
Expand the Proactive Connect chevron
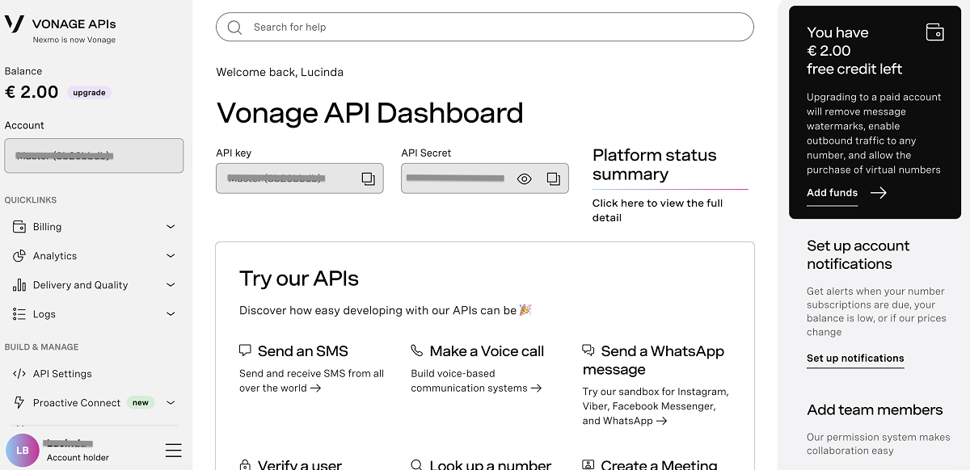click(x=171, y=403)
